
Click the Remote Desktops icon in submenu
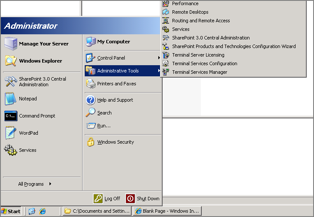point(166,12)
